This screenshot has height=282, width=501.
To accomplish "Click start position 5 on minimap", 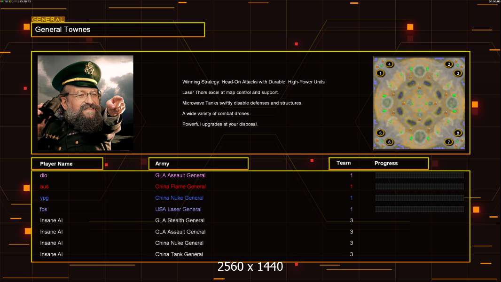I will click(x=380, y=133).
